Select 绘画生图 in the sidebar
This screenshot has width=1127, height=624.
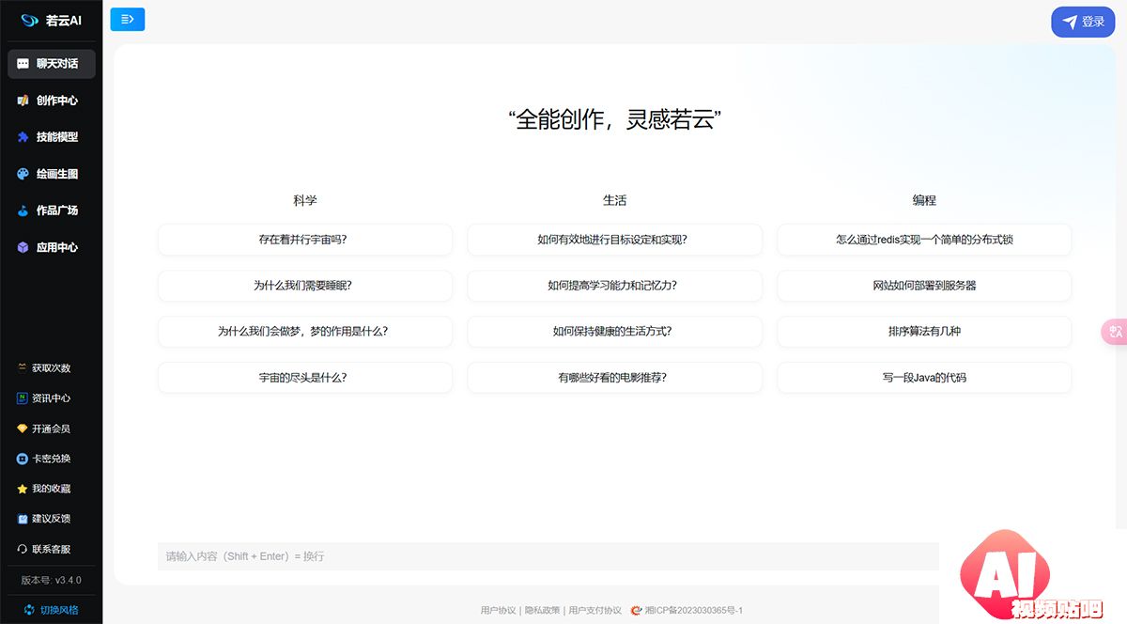(x=52, y=174)
